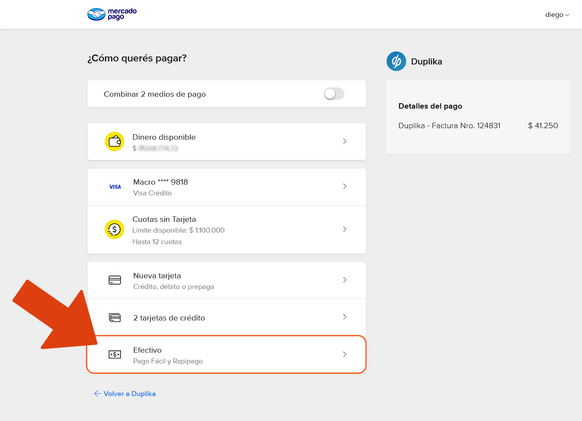Expand Cuotas sin Tarjeta chevron arrow
Image resolution: width=582 pixels, height=421 pixels.
coord(344,229)
